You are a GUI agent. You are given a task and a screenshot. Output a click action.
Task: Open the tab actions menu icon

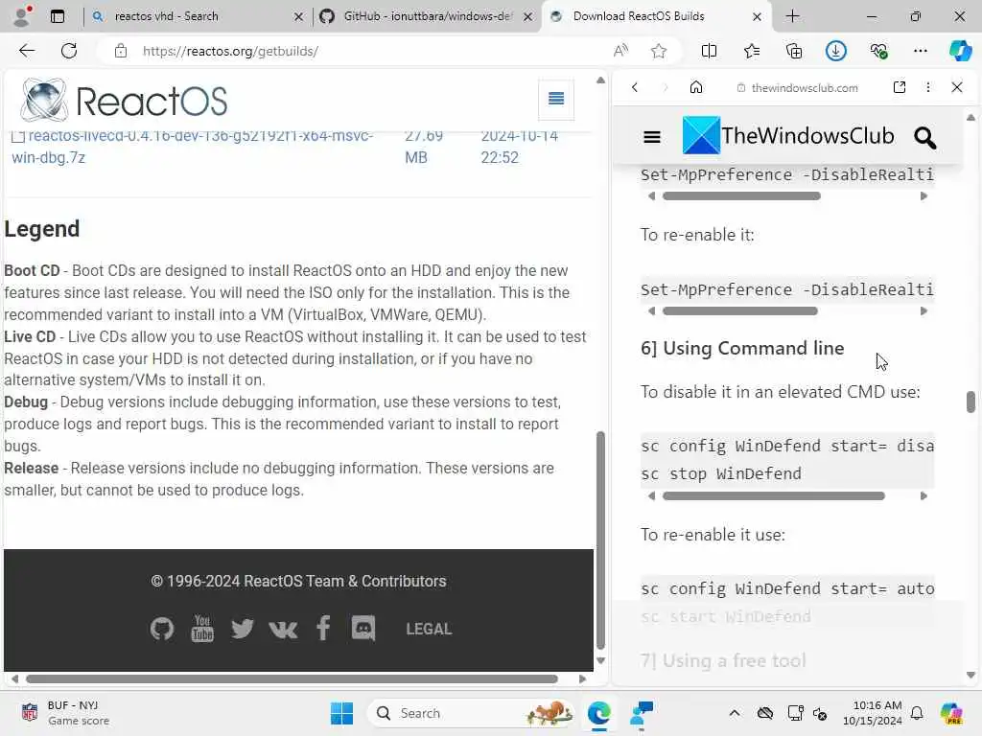[x=58, y=16]
